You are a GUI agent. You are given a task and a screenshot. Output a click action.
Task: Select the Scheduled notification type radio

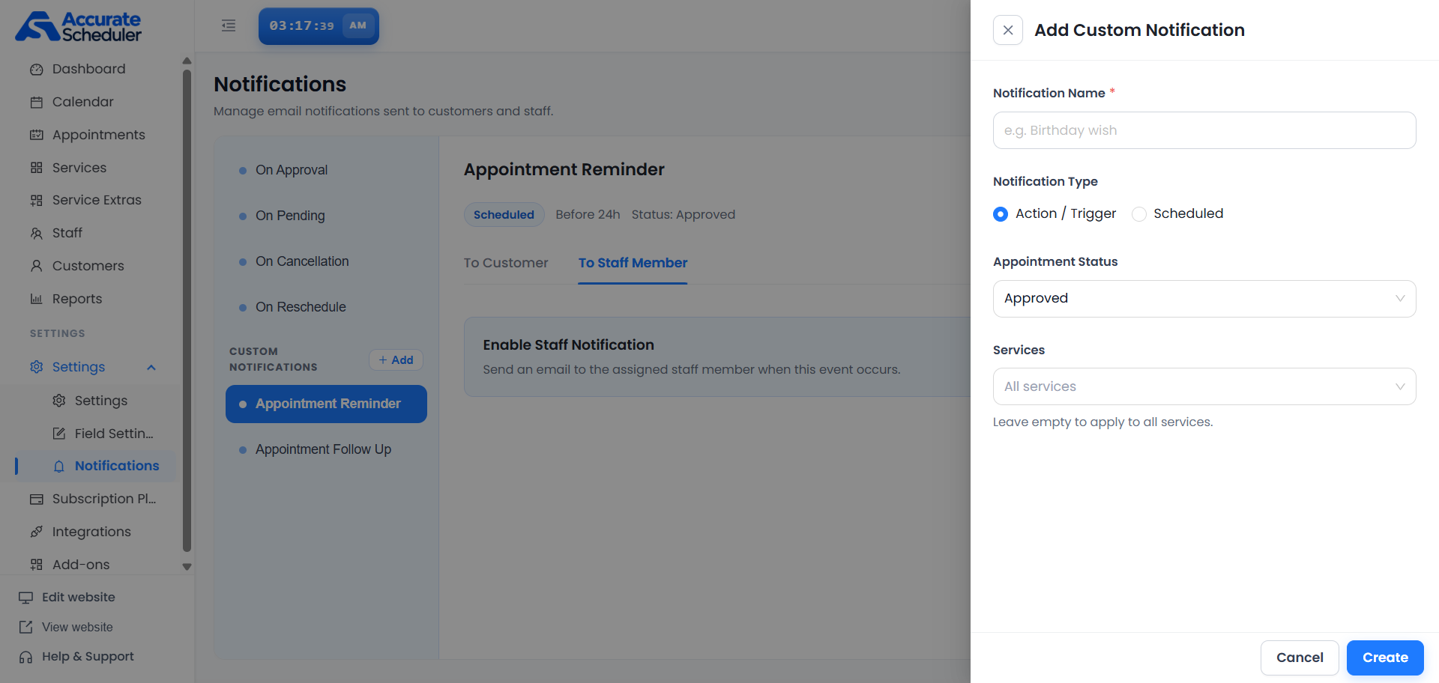1139,214
